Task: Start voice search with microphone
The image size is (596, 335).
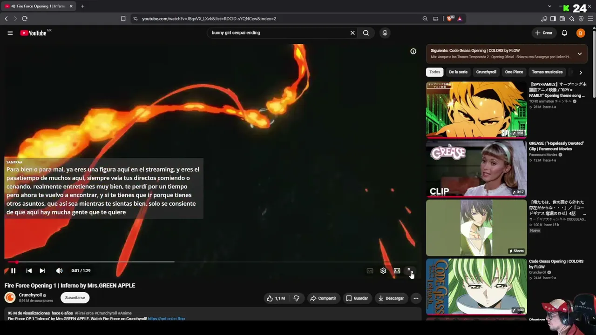Action: [385, 33]
